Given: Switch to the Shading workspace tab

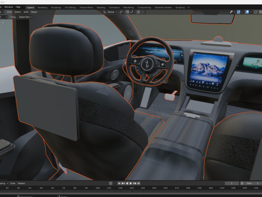Looking at the screenshot, I should [x=101, y=8].
